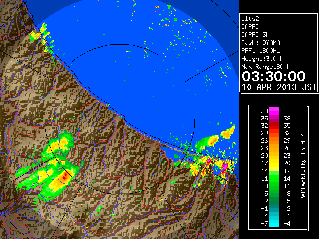Click the 'ilts2' label in info box
The width and height of the screenshot is (319, 239).
pos(250,19)
